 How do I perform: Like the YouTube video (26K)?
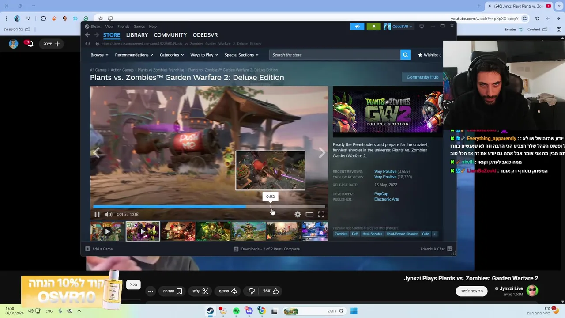(271, 291)
